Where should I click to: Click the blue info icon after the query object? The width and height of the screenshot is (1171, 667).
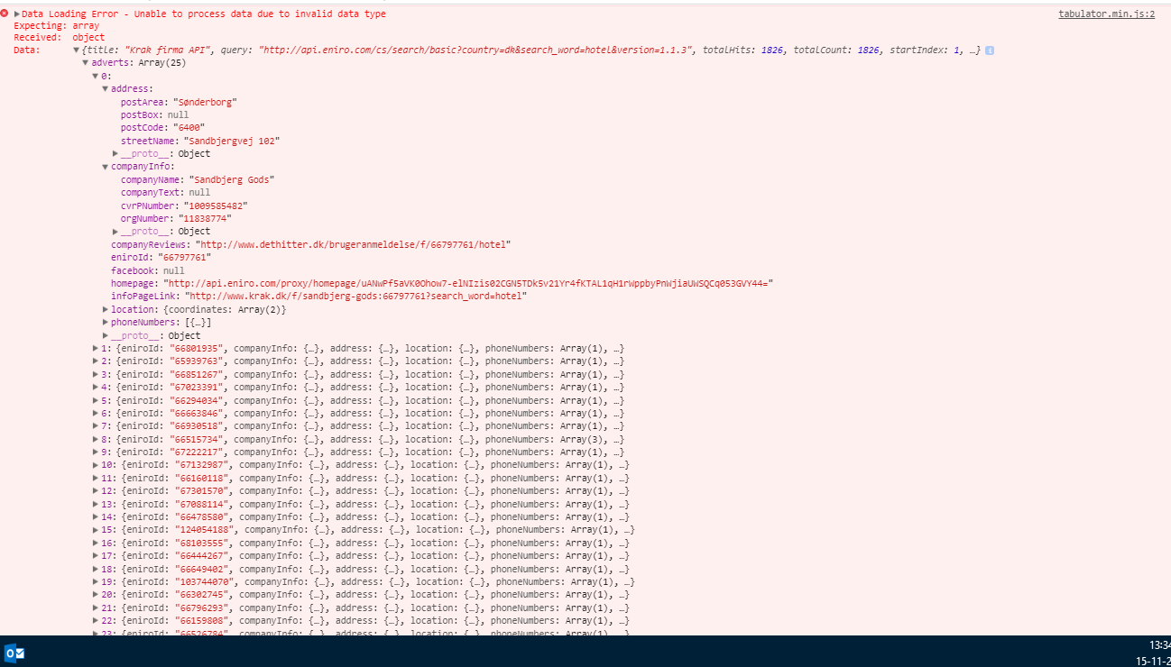point(989,50)
